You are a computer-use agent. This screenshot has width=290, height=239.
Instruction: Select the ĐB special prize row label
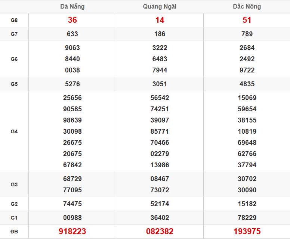pos(14,232)
